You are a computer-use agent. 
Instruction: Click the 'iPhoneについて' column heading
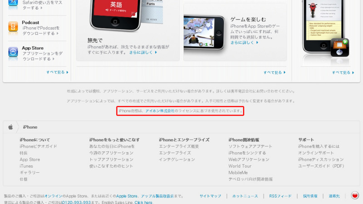click(35, 140)
